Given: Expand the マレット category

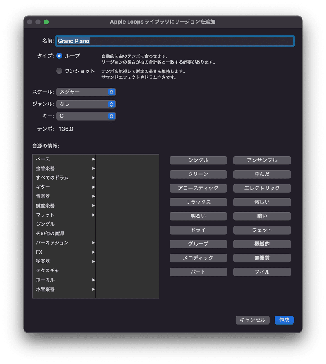Looking at the screenshot, I should point(64,215).
